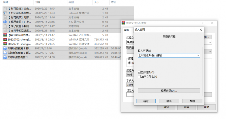
Task: Confirm the password with 确定 in 输入密码 dialog
Action: coord(146,101)
